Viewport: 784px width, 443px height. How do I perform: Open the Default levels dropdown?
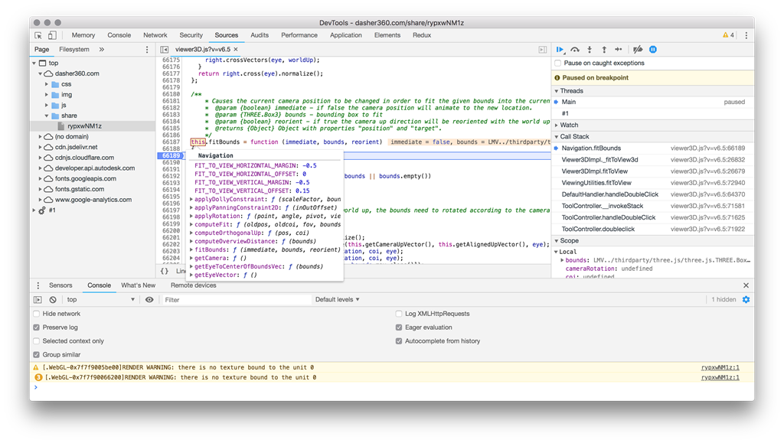pos(337,300)
